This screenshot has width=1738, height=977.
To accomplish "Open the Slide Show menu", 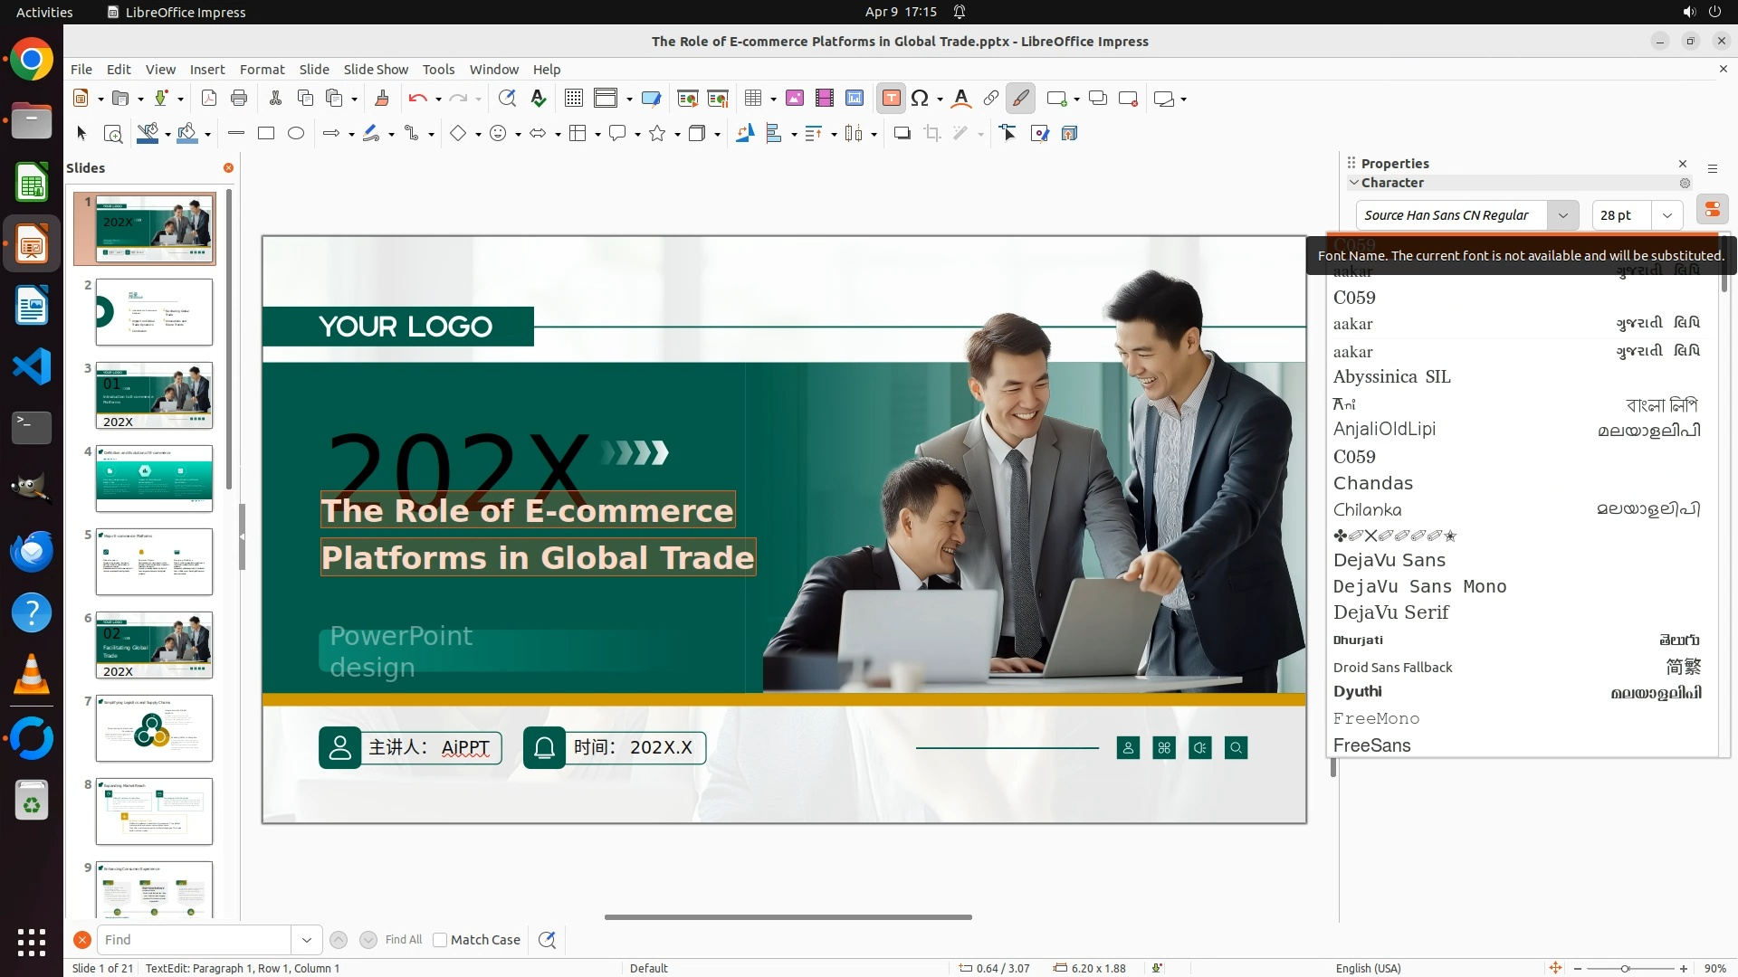I will pos(376,70).
